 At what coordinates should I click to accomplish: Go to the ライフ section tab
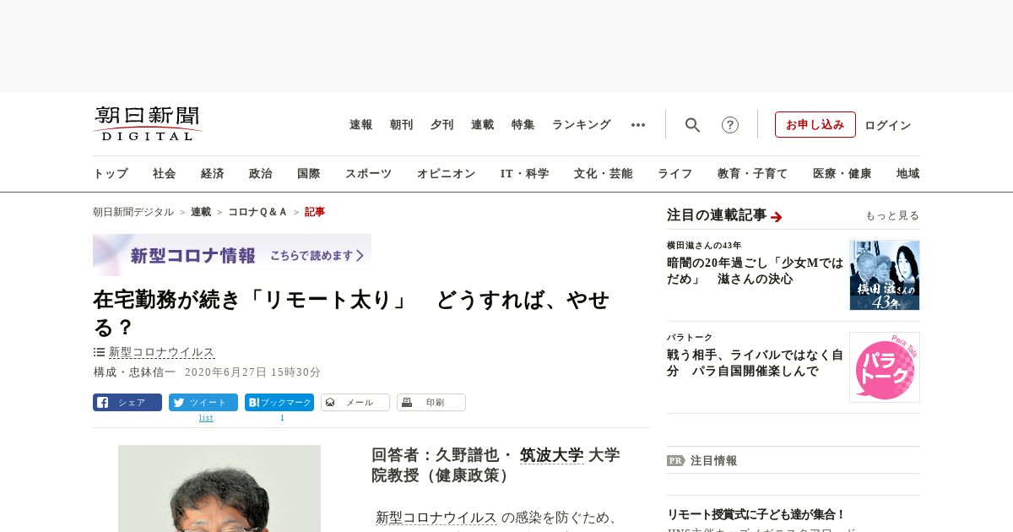(x=675, y=174)
